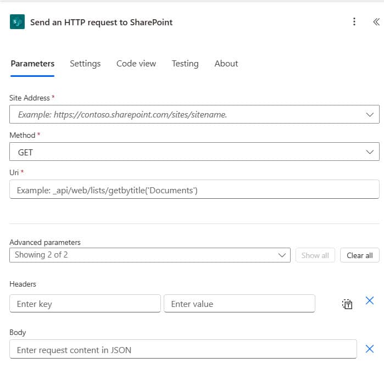Click the Clear all button
This screenshot has height=369, width=384.
359,255
